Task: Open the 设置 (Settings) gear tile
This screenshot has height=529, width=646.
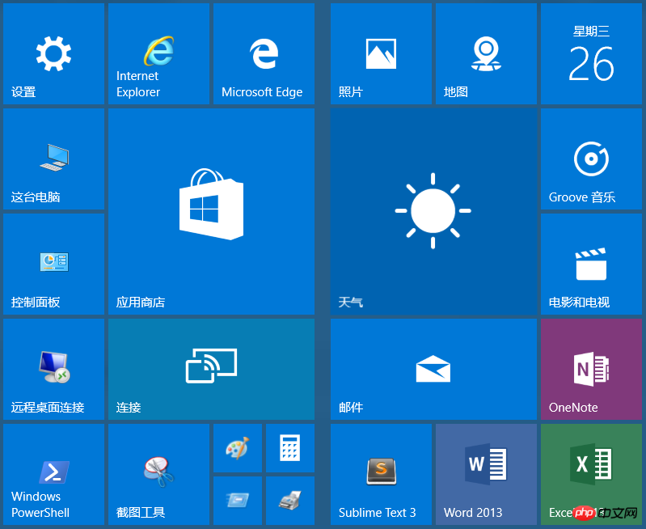Action: [x=53, y=53]
